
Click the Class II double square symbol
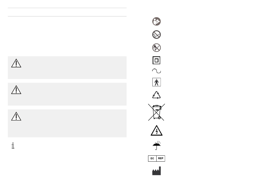(157, 60)
